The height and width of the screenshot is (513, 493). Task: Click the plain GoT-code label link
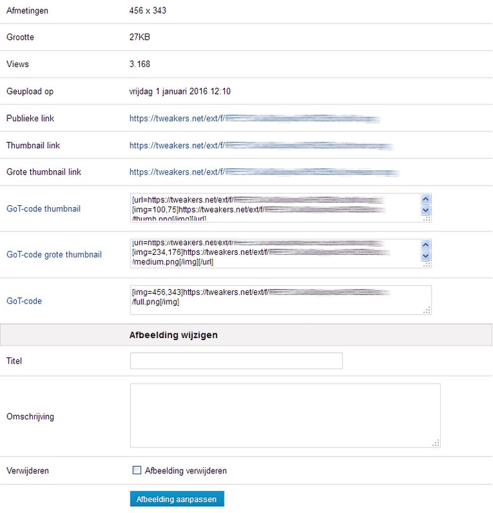[x=24, y=301]
